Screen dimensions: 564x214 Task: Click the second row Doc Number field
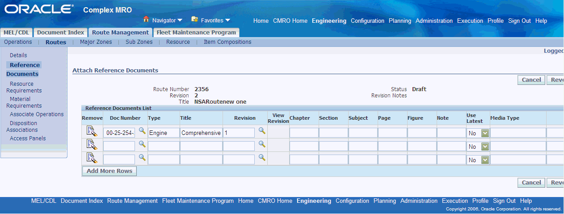pyautogui.click(x=119, y=146)
